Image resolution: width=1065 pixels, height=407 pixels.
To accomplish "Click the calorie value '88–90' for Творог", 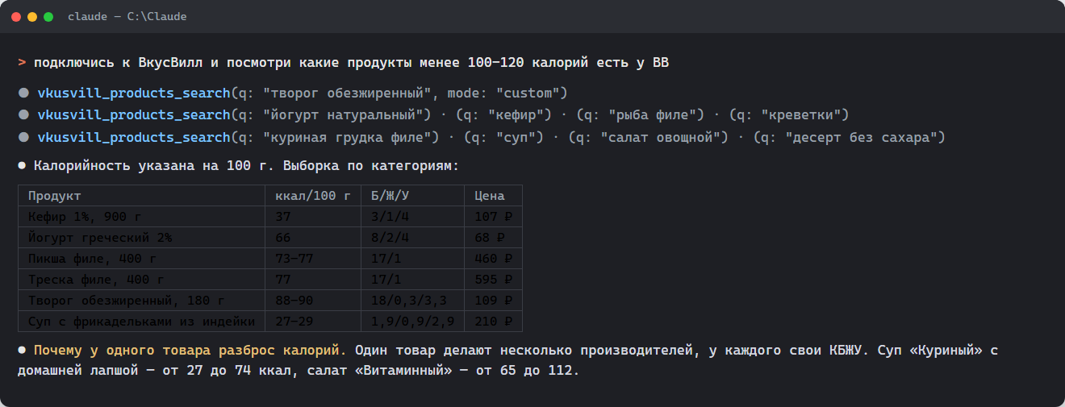I will (294, 301).
